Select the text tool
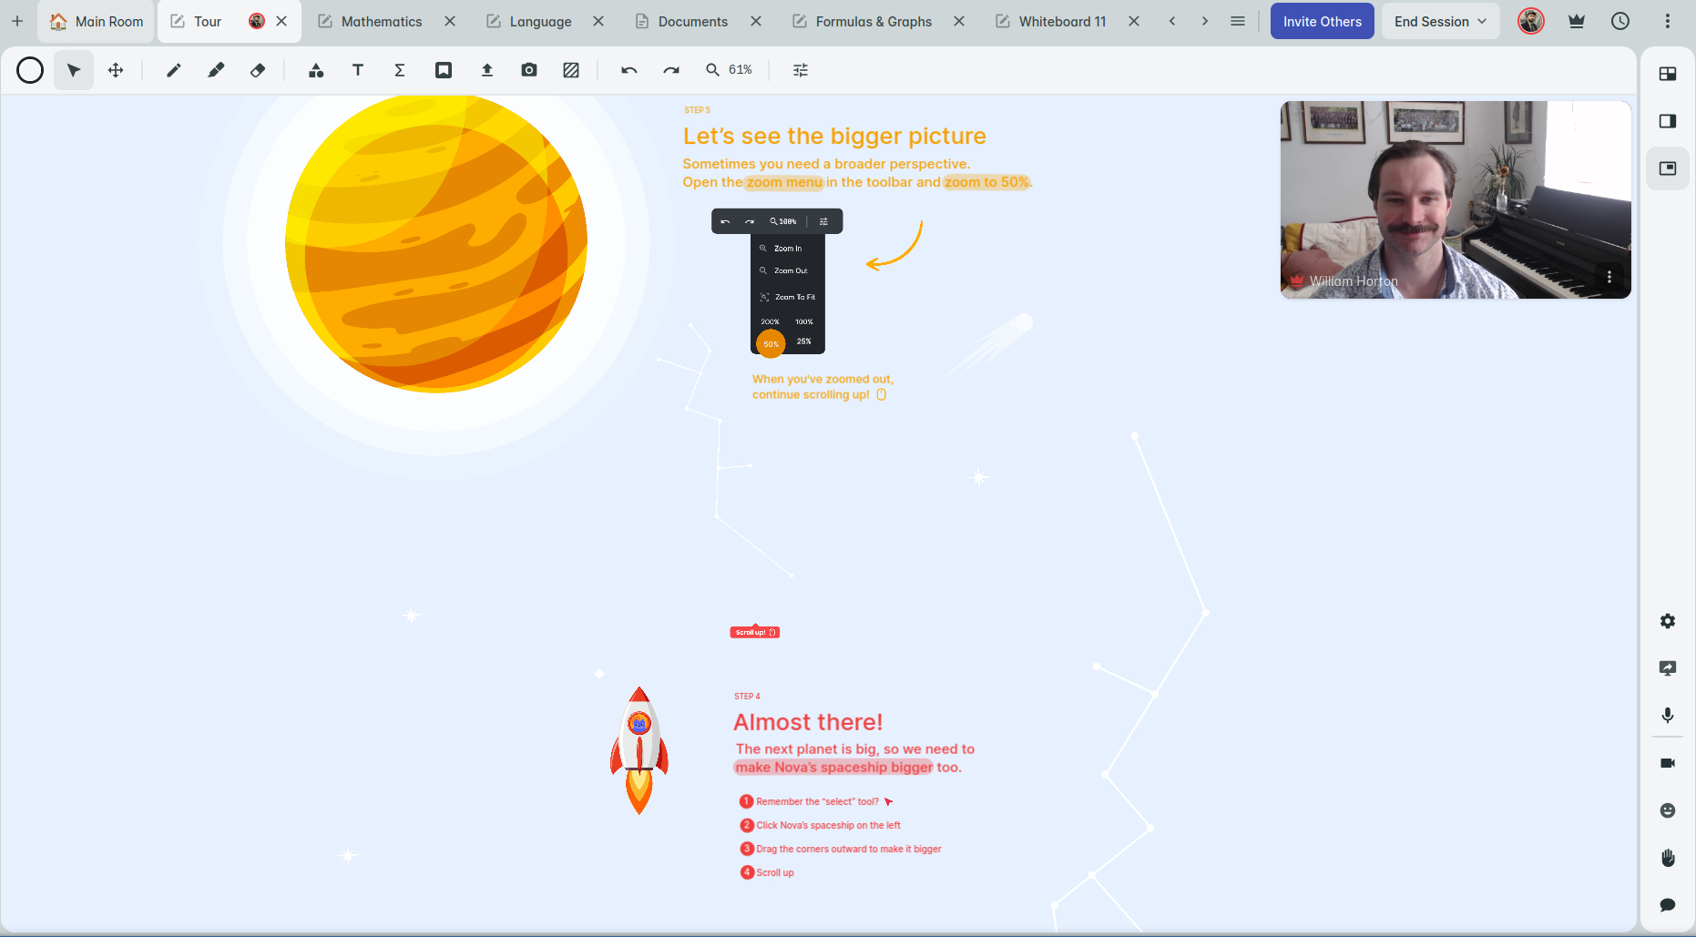 [x=358, y=70]
